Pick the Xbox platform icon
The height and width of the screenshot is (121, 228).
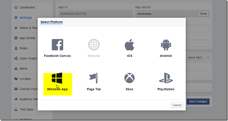pyautogui.click(x=130, y=78)
